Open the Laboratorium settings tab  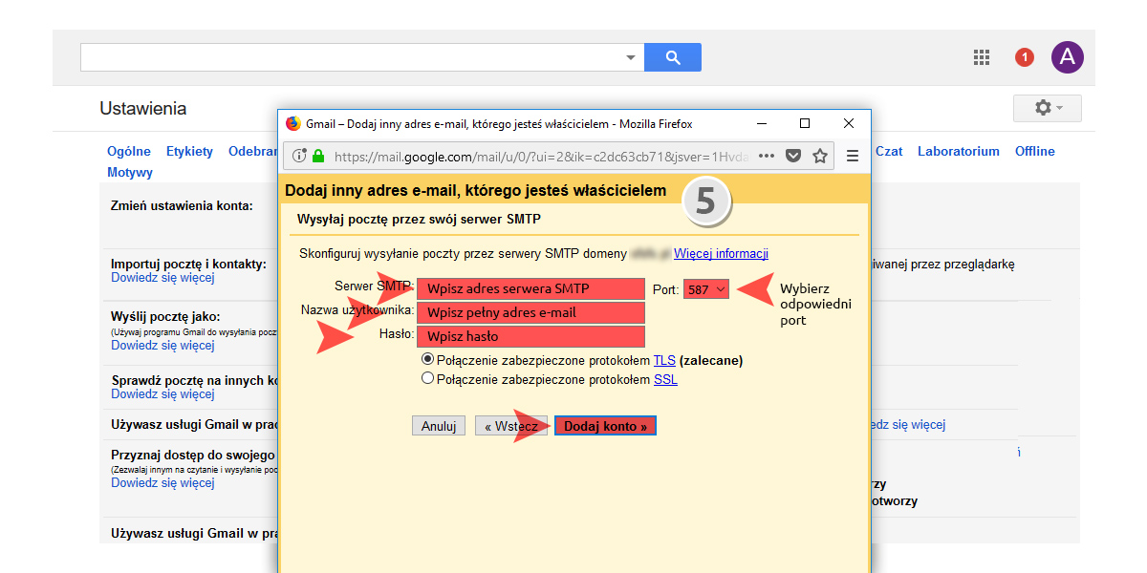tap(959, 151)
